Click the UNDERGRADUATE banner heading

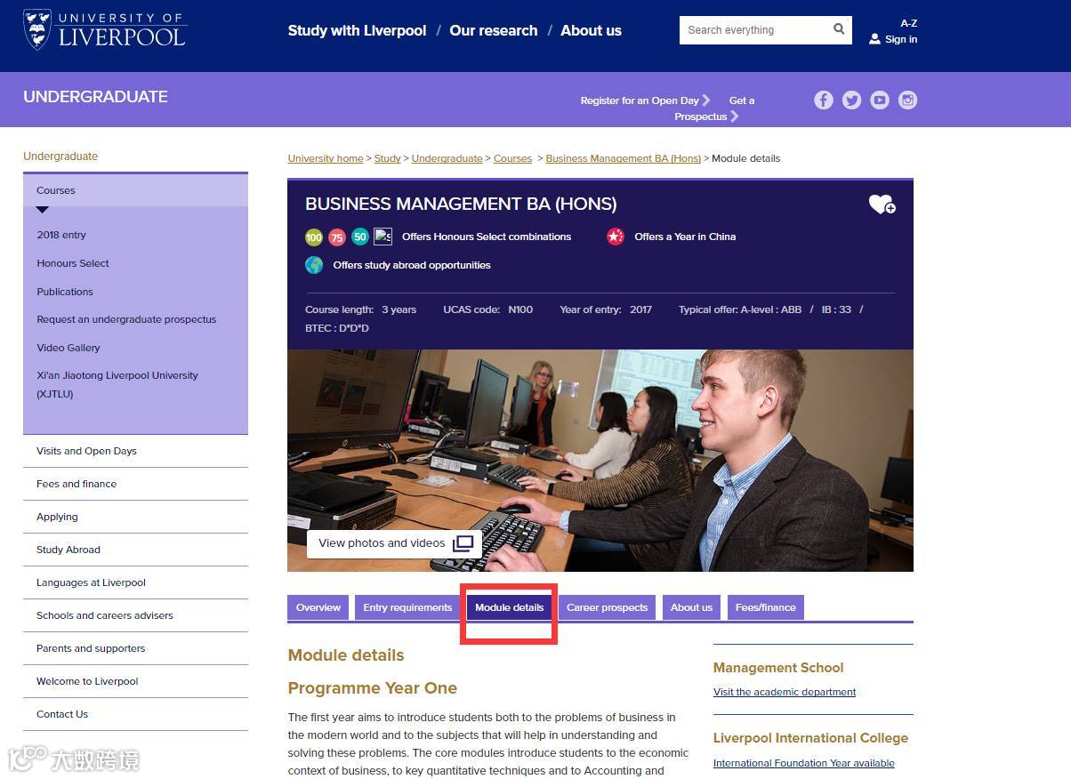point(95,97)
